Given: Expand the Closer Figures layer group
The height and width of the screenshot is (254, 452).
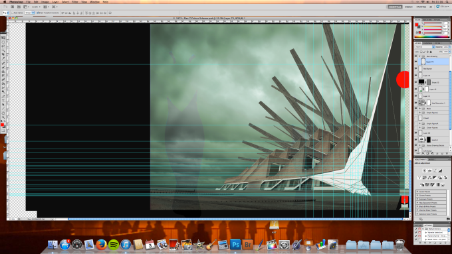Looking at the screenshot, I should (419, 127).
